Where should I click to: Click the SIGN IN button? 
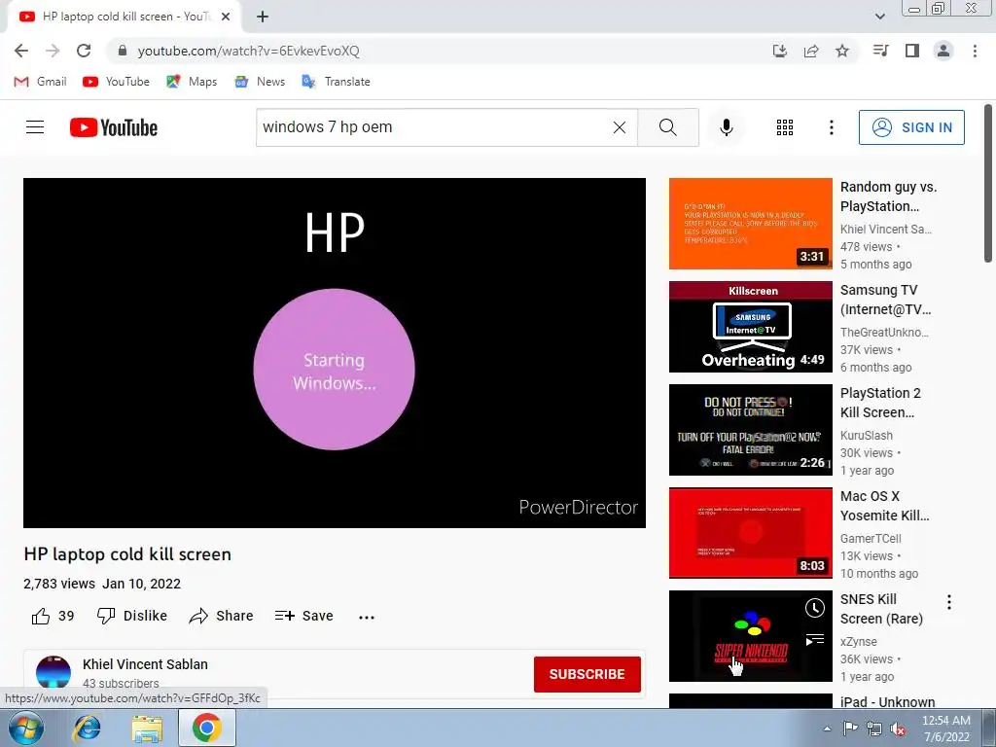point(911,127)
